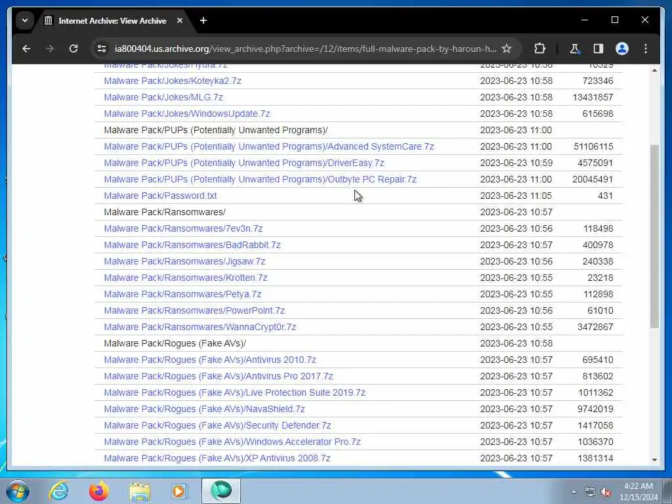672x504 pixels.
Task: Open Outbyte PC Repair.7z link
Action: coord(260,179)
